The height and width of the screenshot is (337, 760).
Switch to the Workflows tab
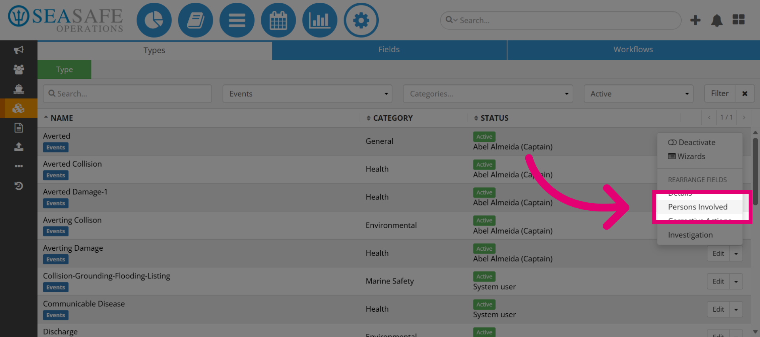(x=633, y=50)
